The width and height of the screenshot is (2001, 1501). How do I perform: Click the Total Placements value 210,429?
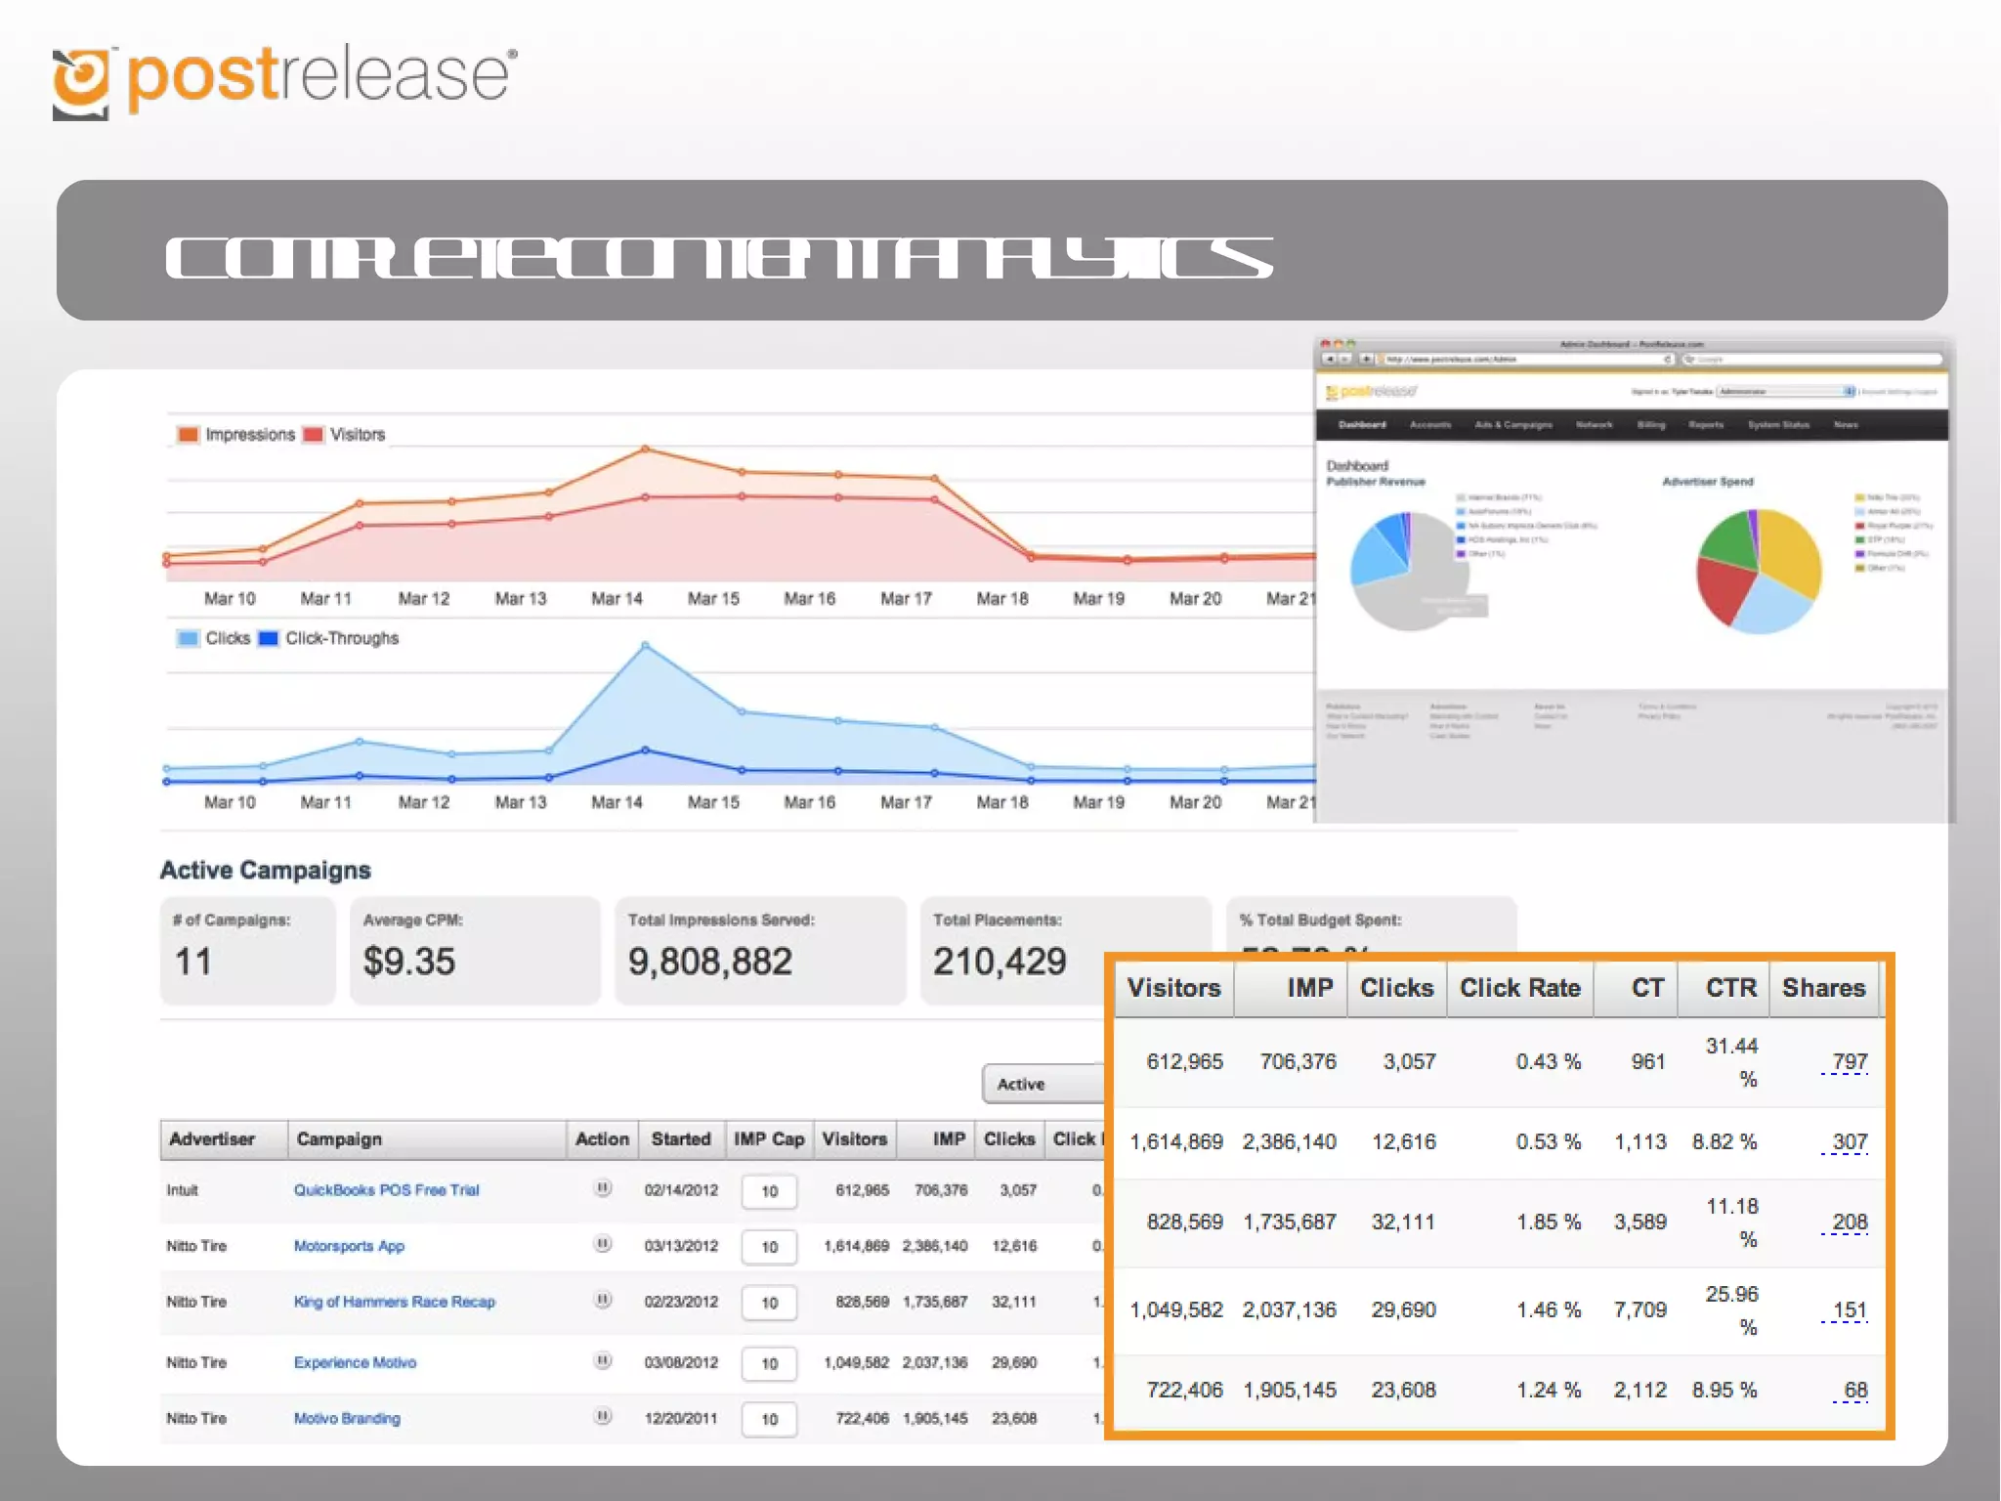click(1000, 962)
